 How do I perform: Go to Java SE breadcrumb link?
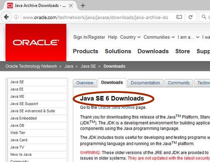(x=88, y=66)
